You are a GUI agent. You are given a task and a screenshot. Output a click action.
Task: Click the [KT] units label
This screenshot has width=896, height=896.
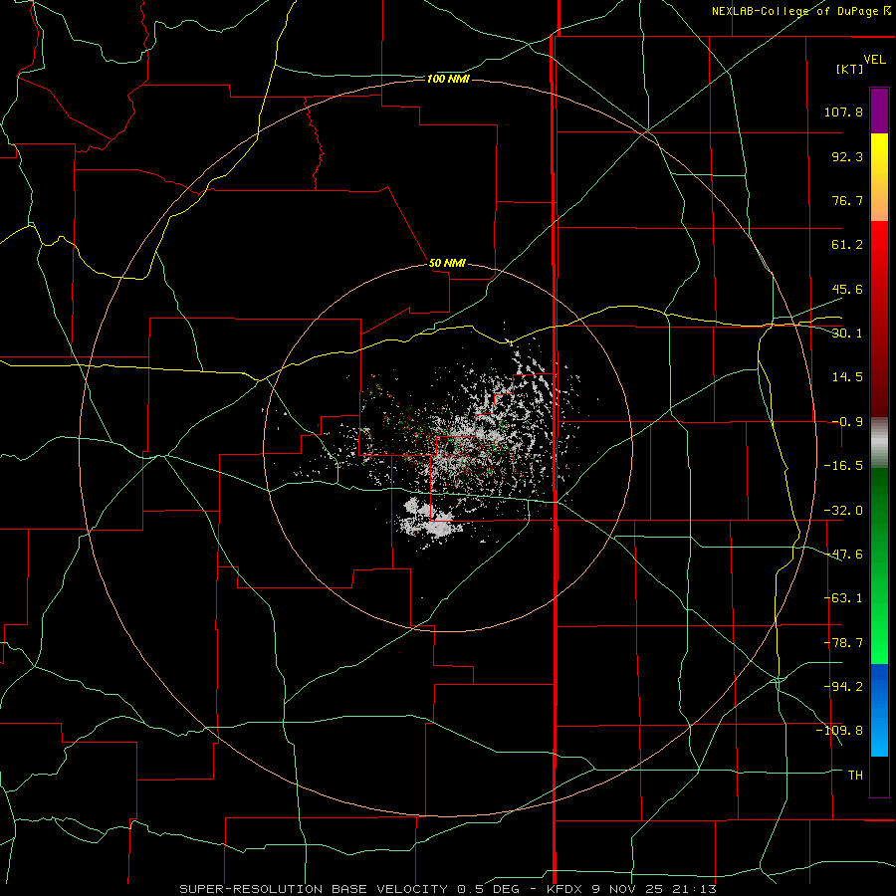[x=850, y=69]
